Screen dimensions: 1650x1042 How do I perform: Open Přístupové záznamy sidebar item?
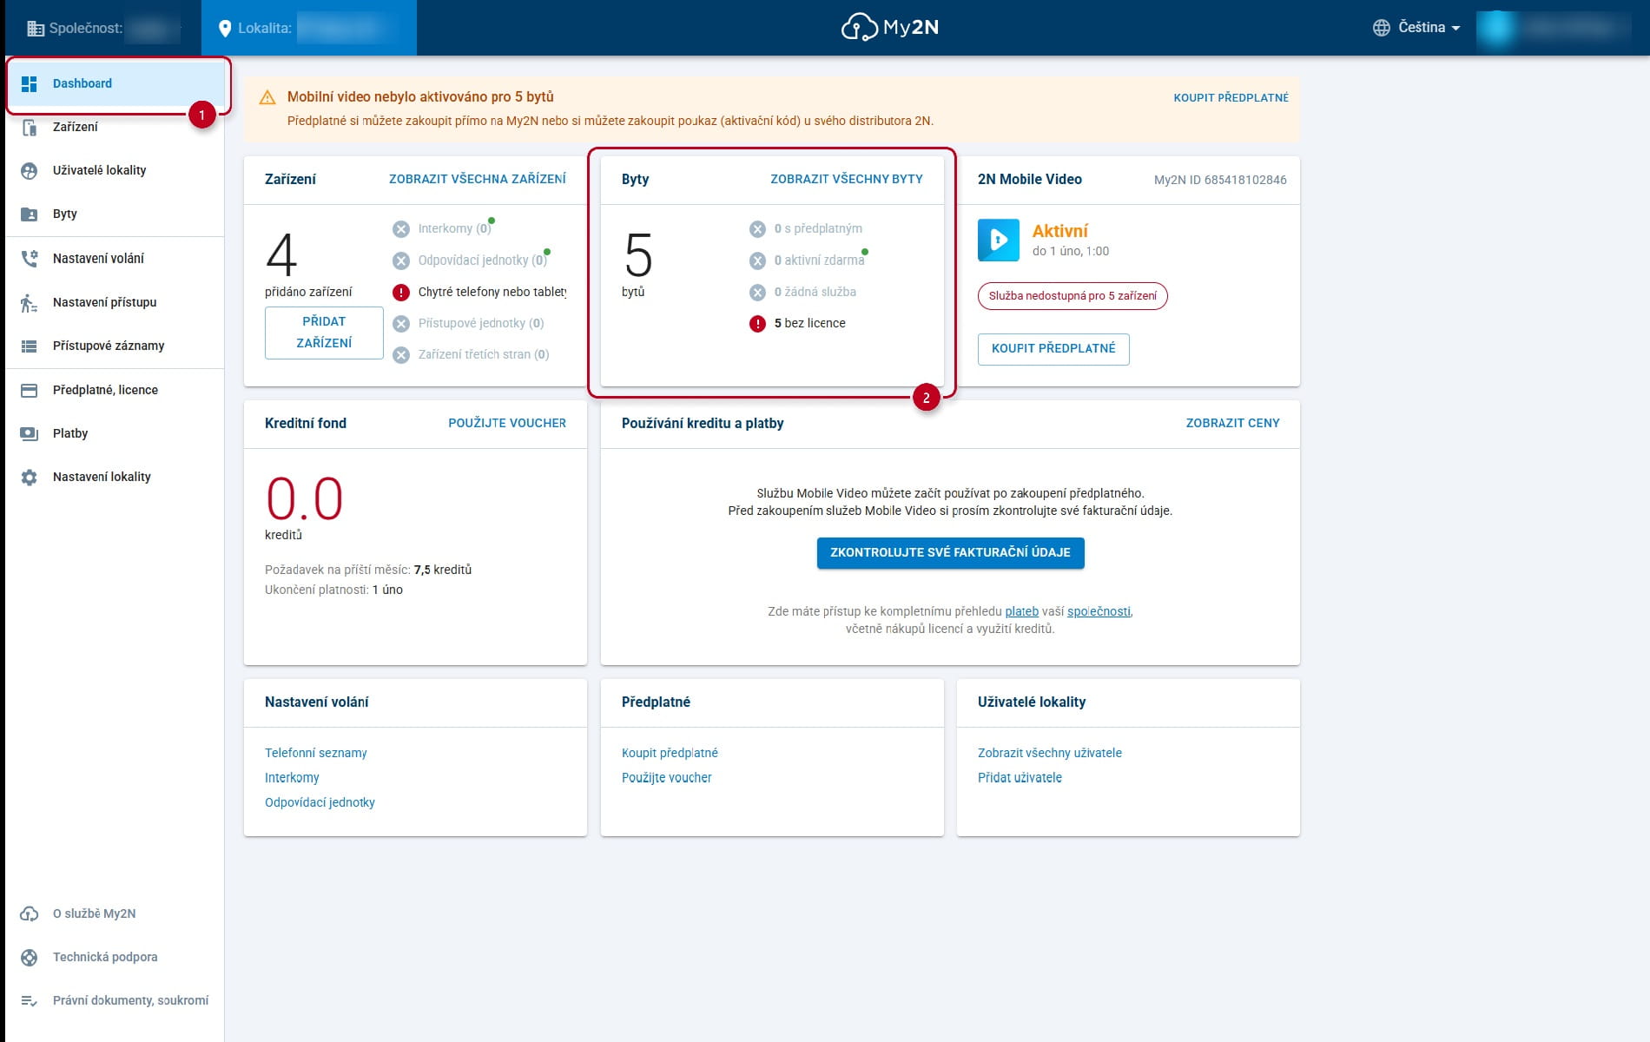click(x=115, y=346)
